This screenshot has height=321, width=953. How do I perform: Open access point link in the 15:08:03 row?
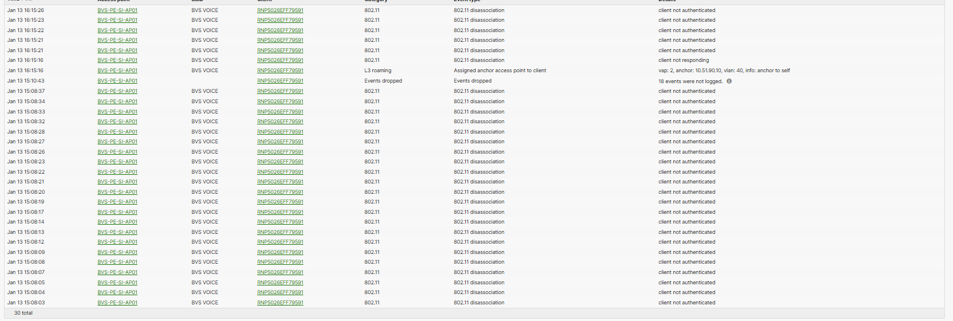click(117, 303)
